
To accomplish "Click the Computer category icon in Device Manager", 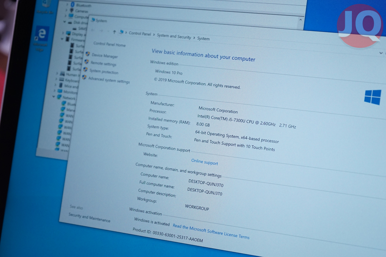I will click(70, 16).
